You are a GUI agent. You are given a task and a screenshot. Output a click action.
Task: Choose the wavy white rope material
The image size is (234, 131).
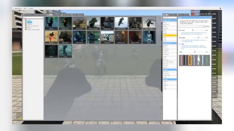[194, 60]
